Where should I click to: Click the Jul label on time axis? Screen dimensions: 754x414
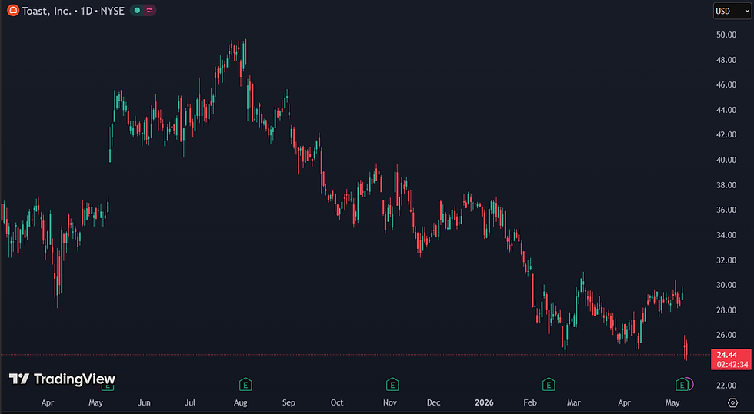point(191,403)
